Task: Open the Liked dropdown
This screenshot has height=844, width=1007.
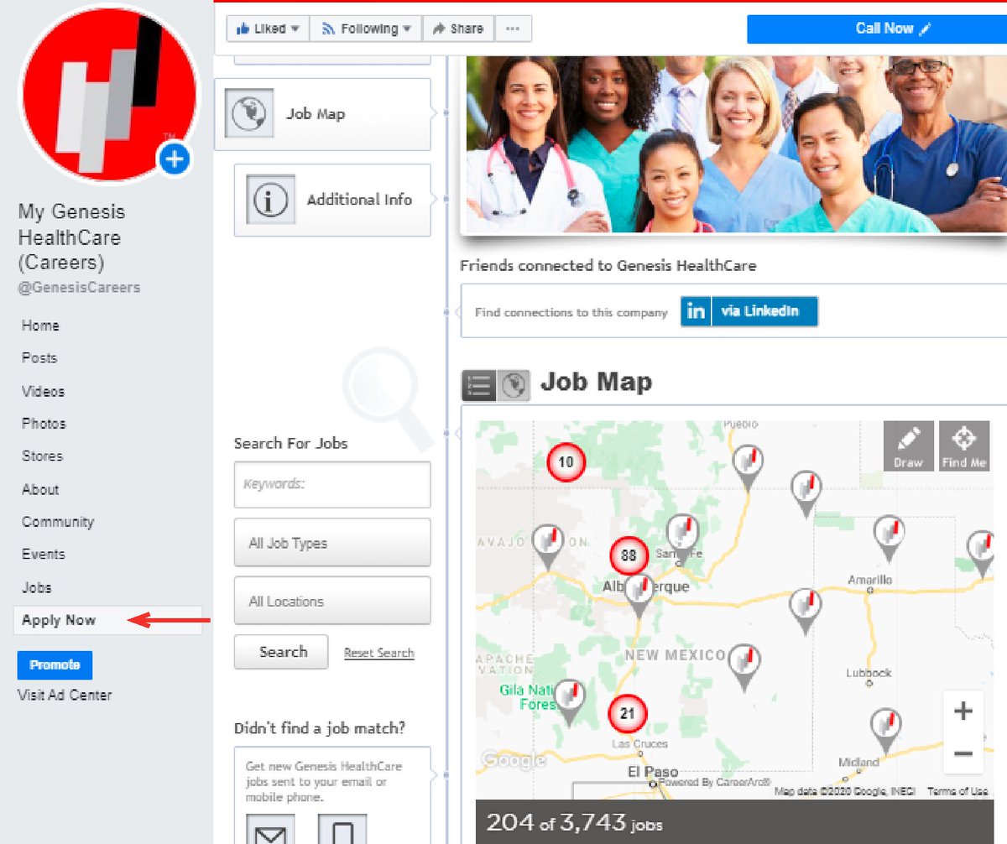Action: coord(268,29)
